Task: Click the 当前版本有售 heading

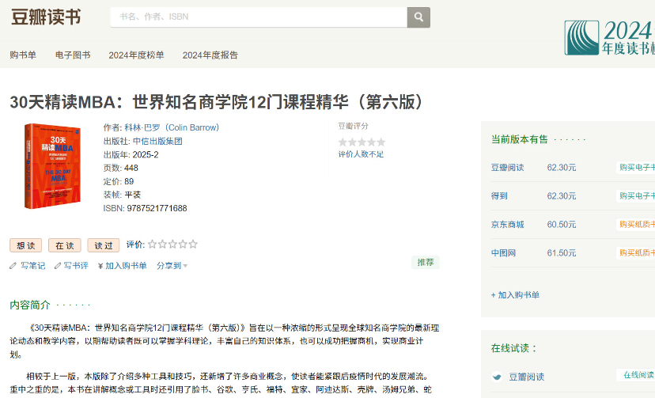Action: click(x=519, y=139)
